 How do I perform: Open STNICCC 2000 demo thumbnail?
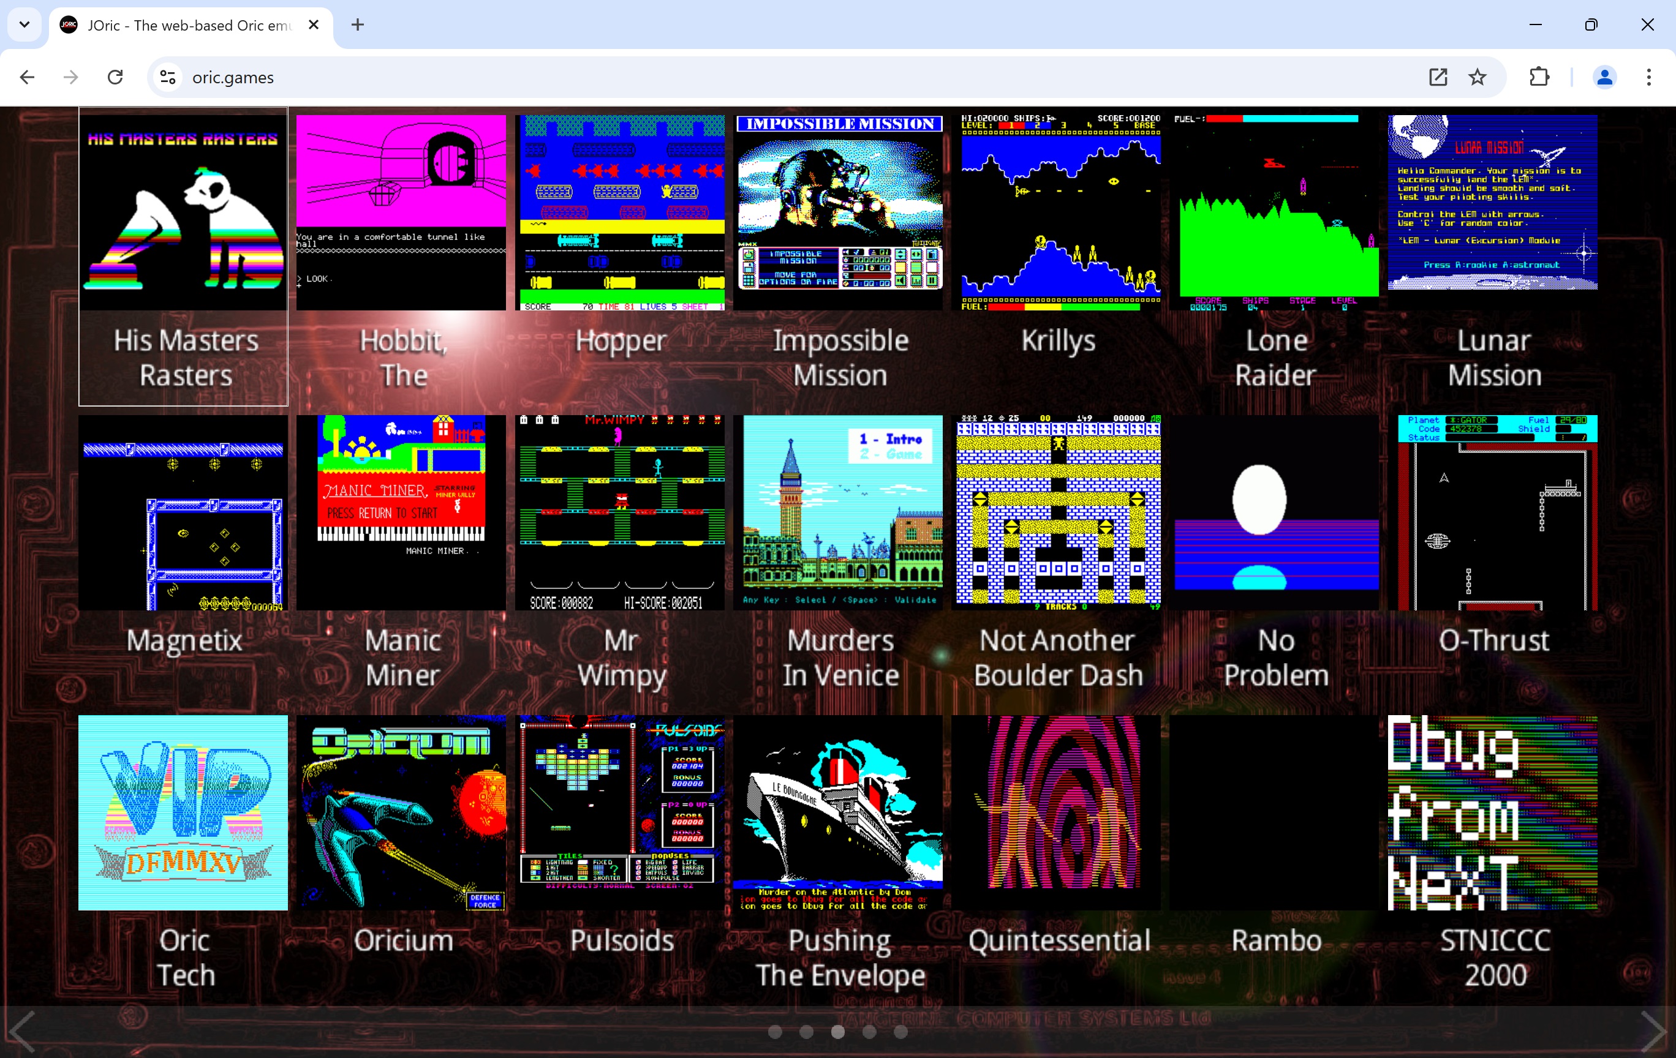tap(1492, 812)
